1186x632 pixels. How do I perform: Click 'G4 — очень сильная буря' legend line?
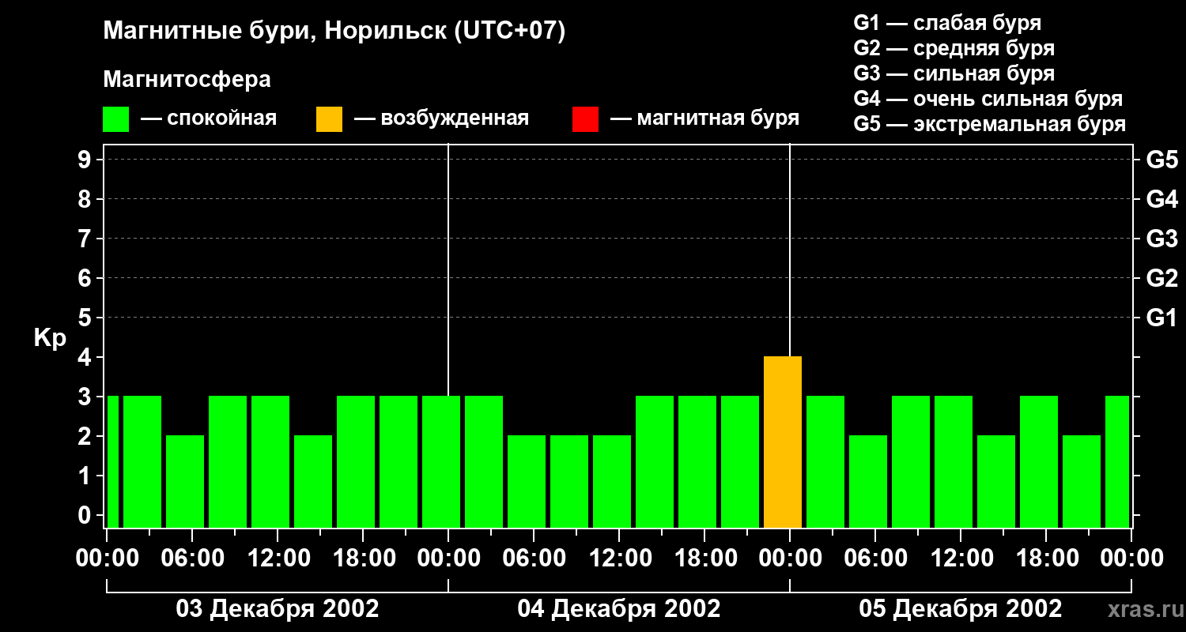coord(988,99)
